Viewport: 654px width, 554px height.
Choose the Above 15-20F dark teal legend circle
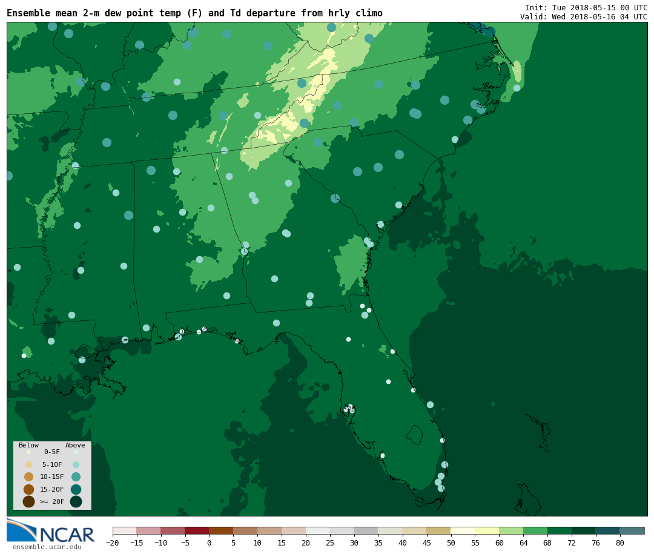(x=76, y=489)
